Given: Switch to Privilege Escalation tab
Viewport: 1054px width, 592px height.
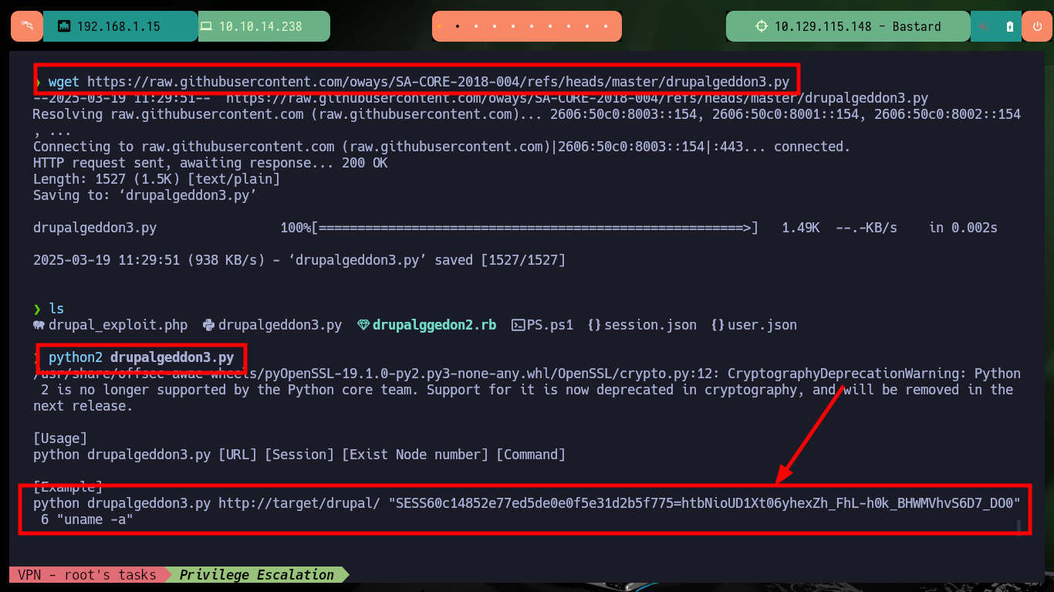Looking at the screenshot, I should click(257, 574).
